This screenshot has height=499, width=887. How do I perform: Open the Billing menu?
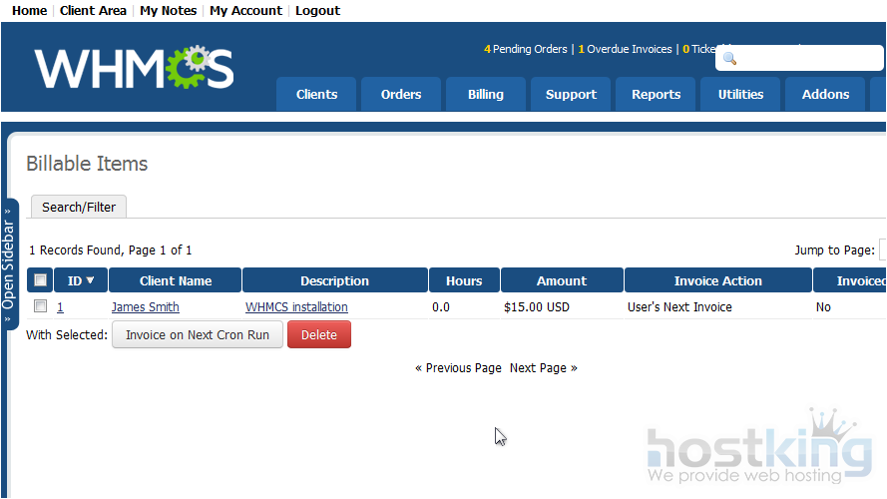(485, 95)
